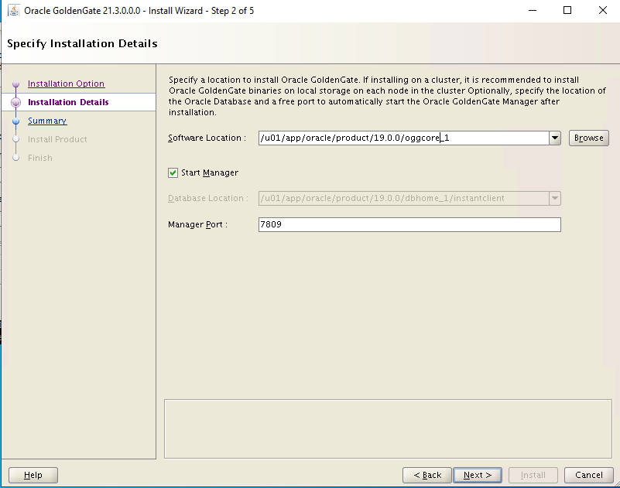Open Software Location path history list
Image resolution: width=620 pixels, height=488 pixels.
tap(555, 138)
